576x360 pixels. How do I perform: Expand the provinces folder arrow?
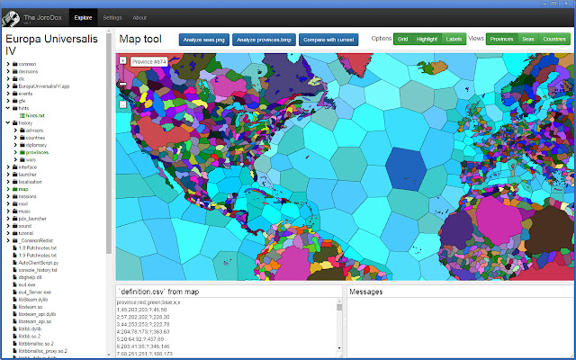(x=15, y=152)
